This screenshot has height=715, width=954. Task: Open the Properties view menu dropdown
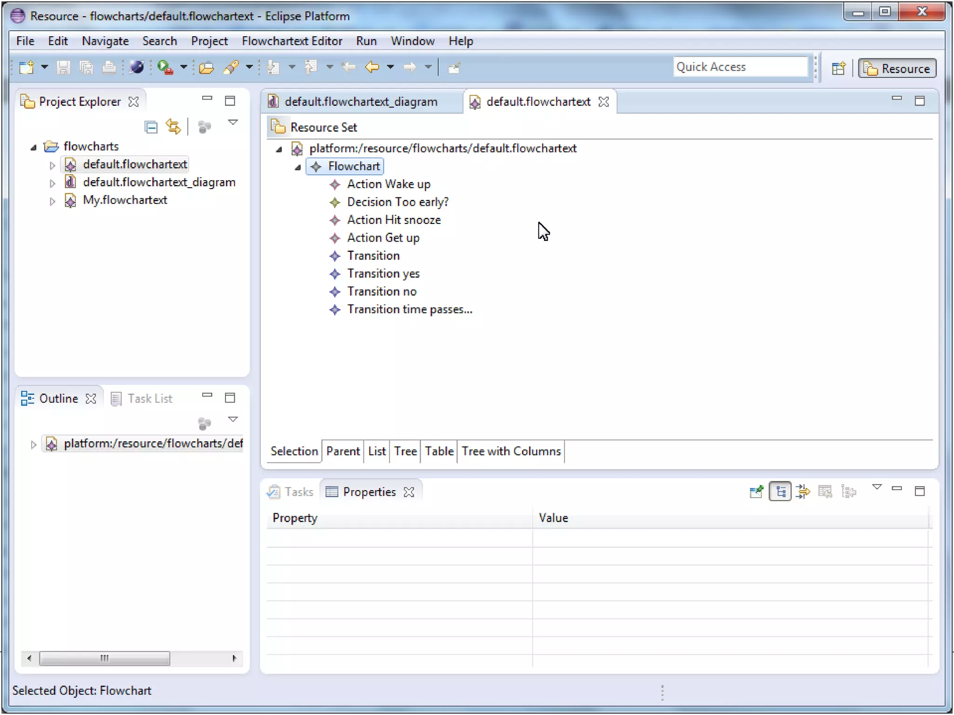[877, 487]
